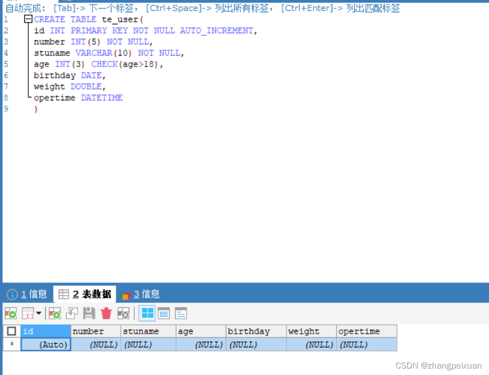Click the table grid icon on '2 表数据' tab
Screen dimensions: 489x375
tap(64, 294)
